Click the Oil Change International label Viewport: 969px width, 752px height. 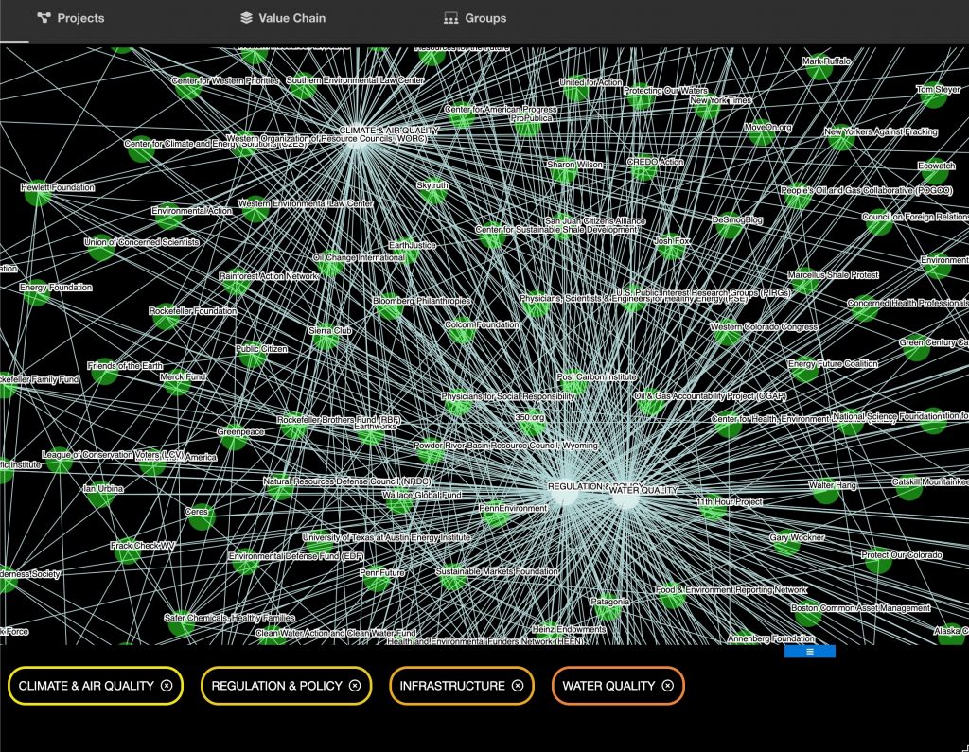pos(359,257)
